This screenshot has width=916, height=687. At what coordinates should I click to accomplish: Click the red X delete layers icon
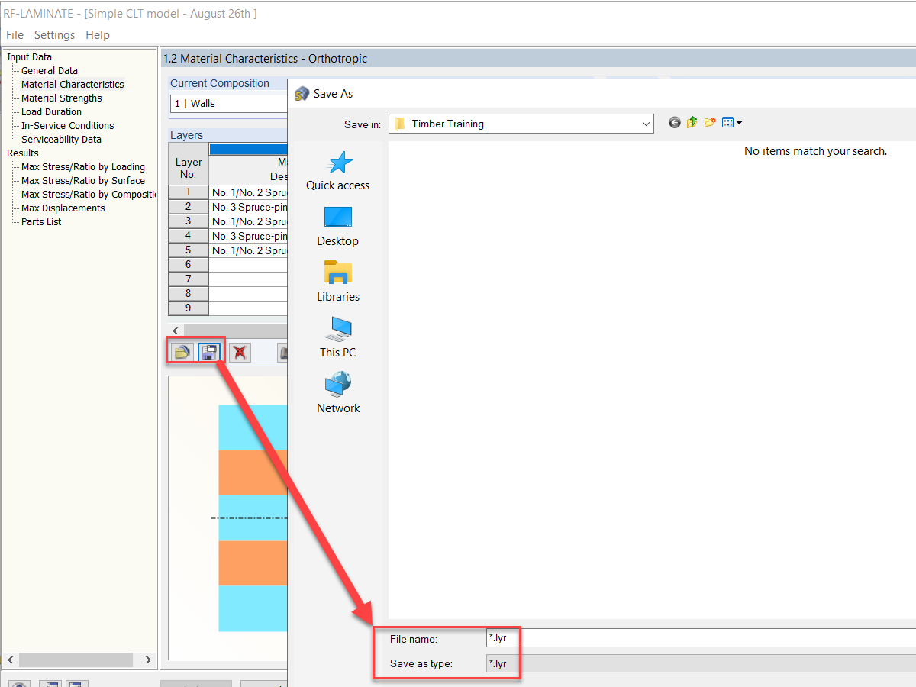coord(240,352)
